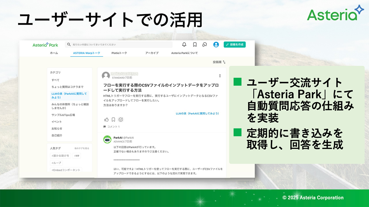Viewport: 369px width, 207px height.
Task: Click 他のタグを見る link
Action: [x=82, y=148]
